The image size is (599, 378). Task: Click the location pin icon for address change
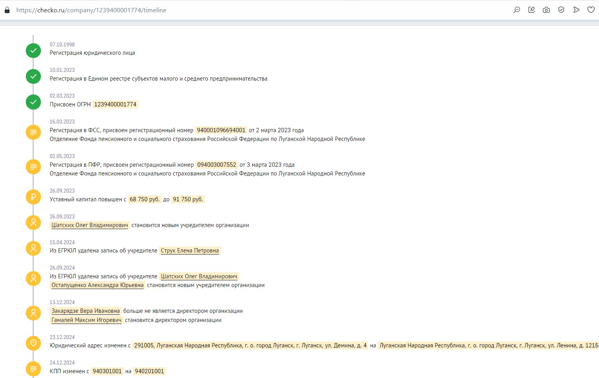[x=33, y=343]
